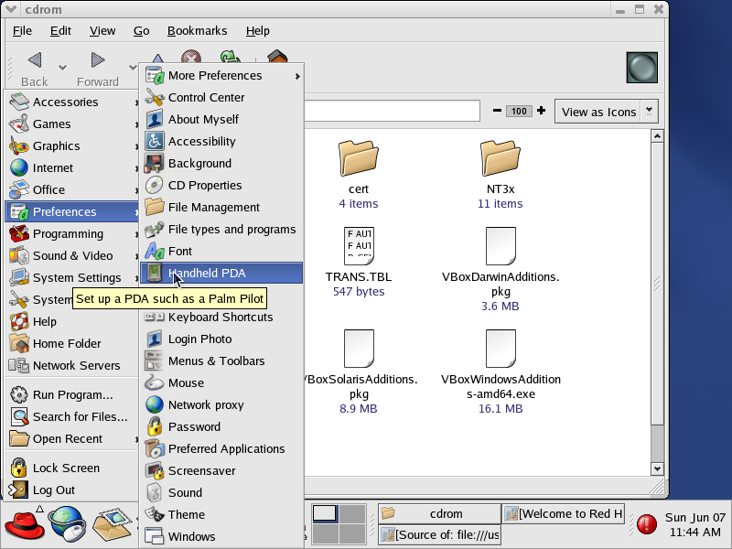
Task: Open Keyboard Shortcuts preferences
Action: (221, 317)
